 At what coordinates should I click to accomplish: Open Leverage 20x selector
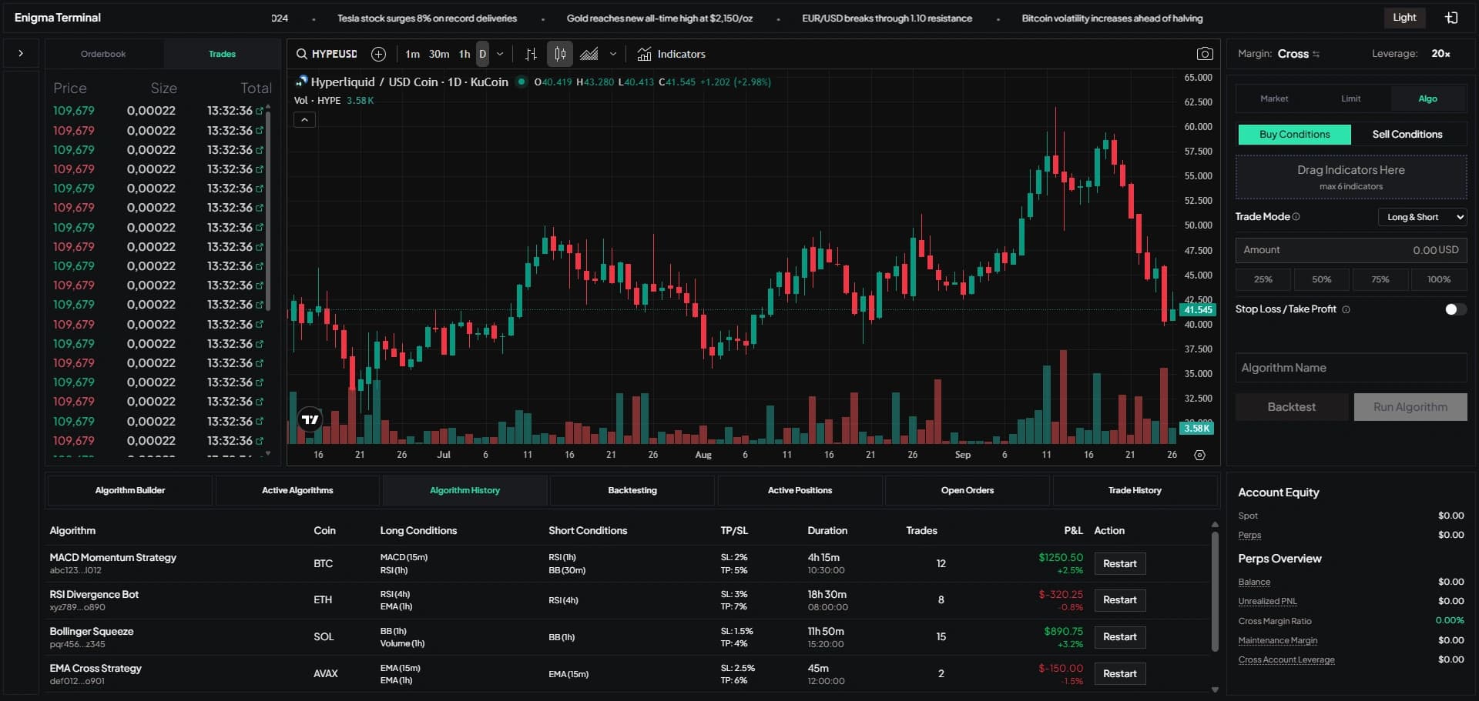(x=1440, y=54)
